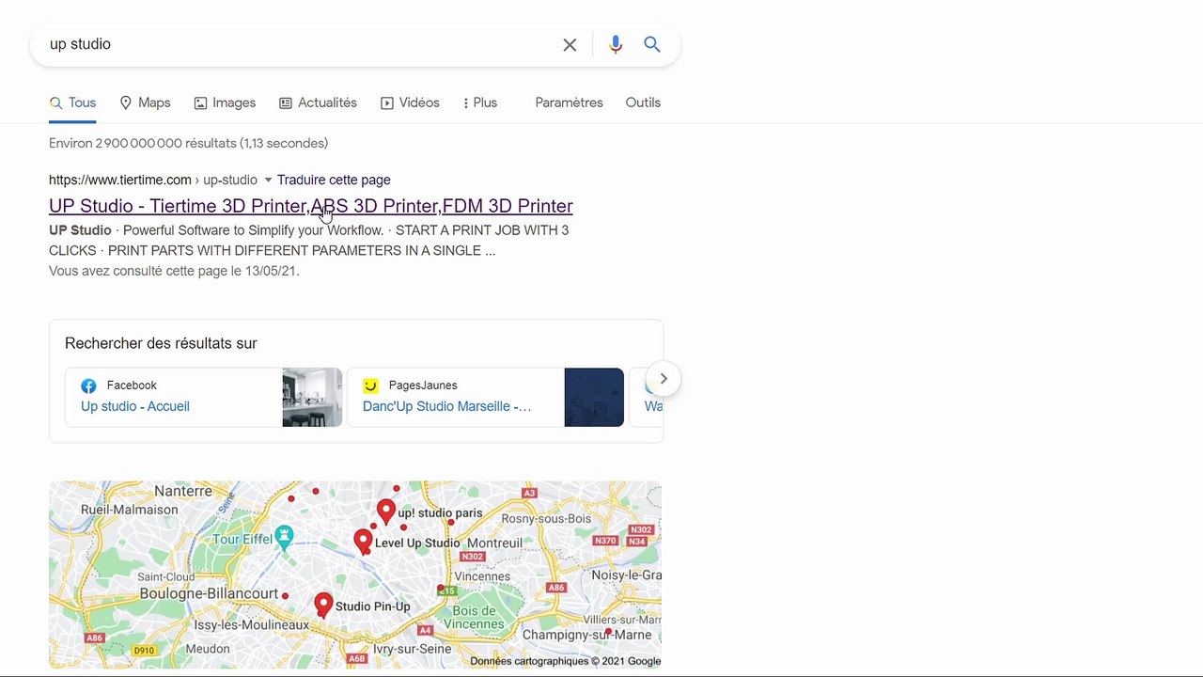Screen dimensions: 1203x677
Task: Click the Montreuil label on the map
Action: (x=494, y=543)
